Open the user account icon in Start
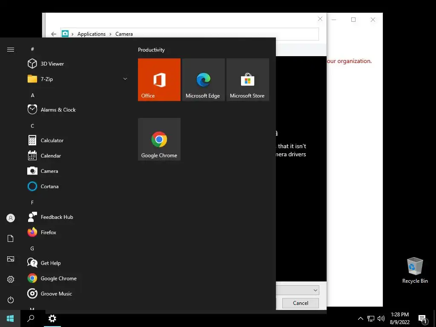This screenshot has width=436, height=327. (11, 218)
